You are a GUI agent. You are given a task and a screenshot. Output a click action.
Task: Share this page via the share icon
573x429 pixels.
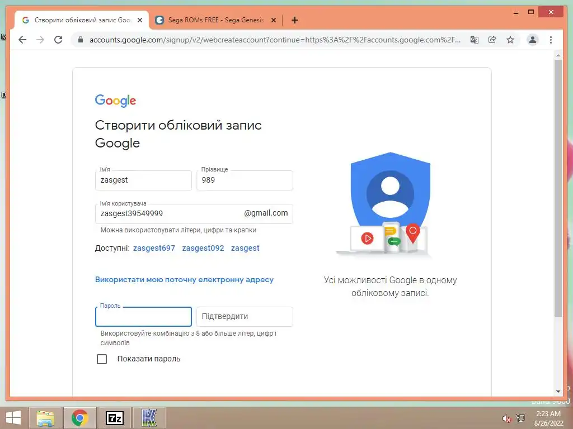click(492, 40)
